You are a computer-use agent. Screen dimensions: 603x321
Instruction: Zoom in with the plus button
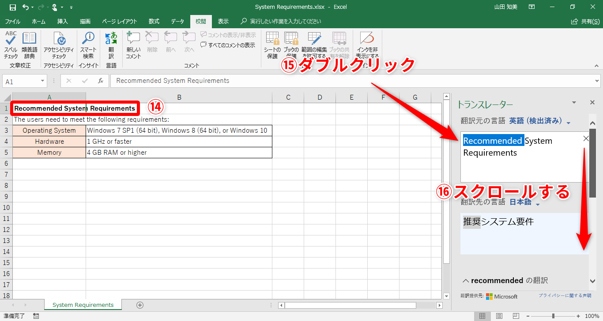coord(578,316)
